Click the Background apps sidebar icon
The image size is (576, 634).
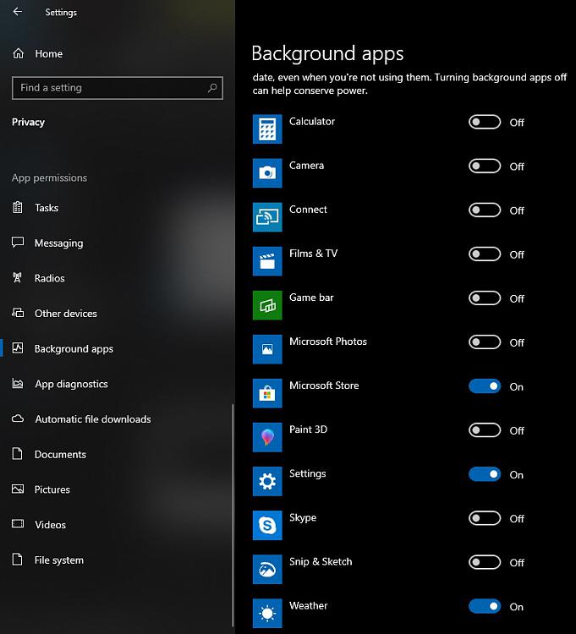click(18, 348)
